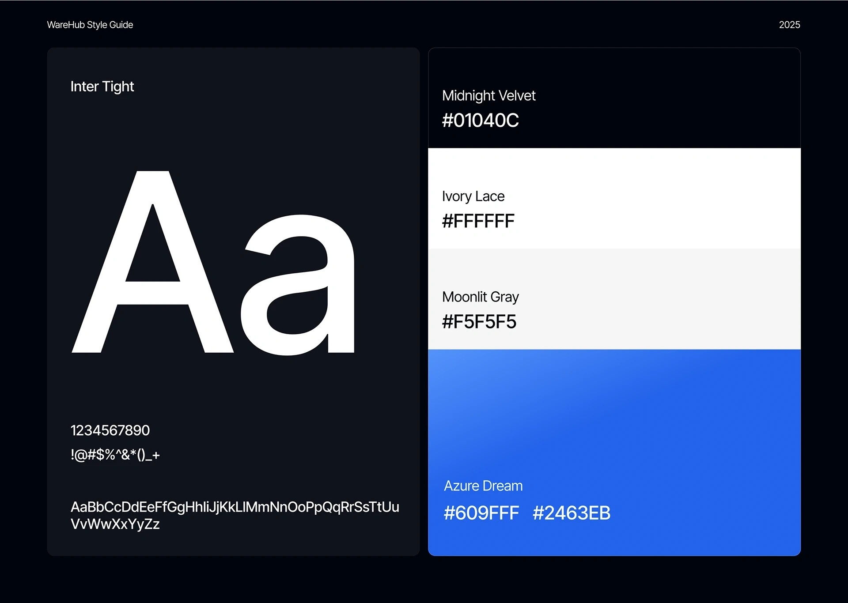Click the #01040C hex code
Image resolution: width=848 pixels, height=603 pixels.
click(x=480, y=121)
